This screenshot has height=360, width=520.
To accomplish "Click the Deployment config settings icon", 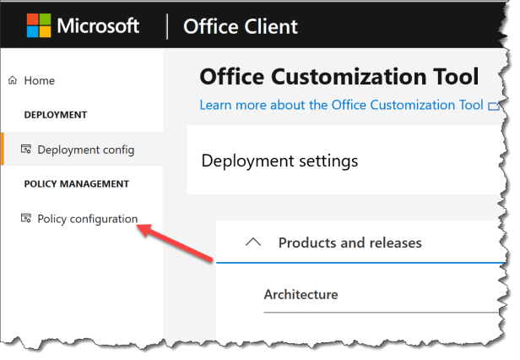I will 26,149.
